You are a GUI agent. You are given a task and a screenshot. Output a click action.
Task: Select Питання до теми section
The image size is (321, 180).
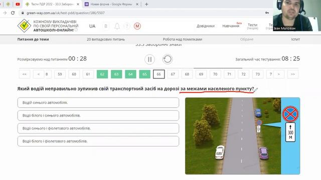[33, 39]
